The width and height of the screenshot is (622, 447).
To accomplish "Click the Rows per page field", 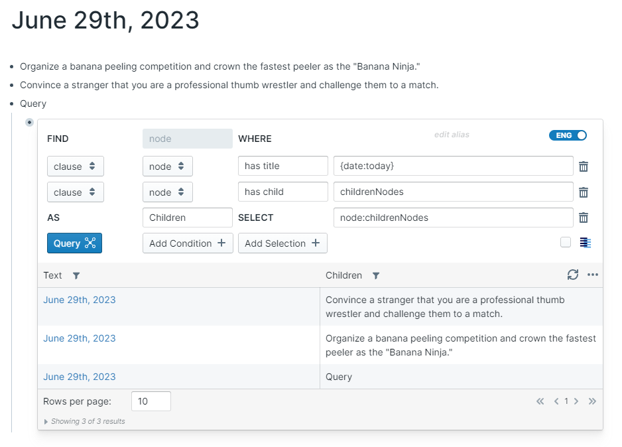I will pos(151,401).
